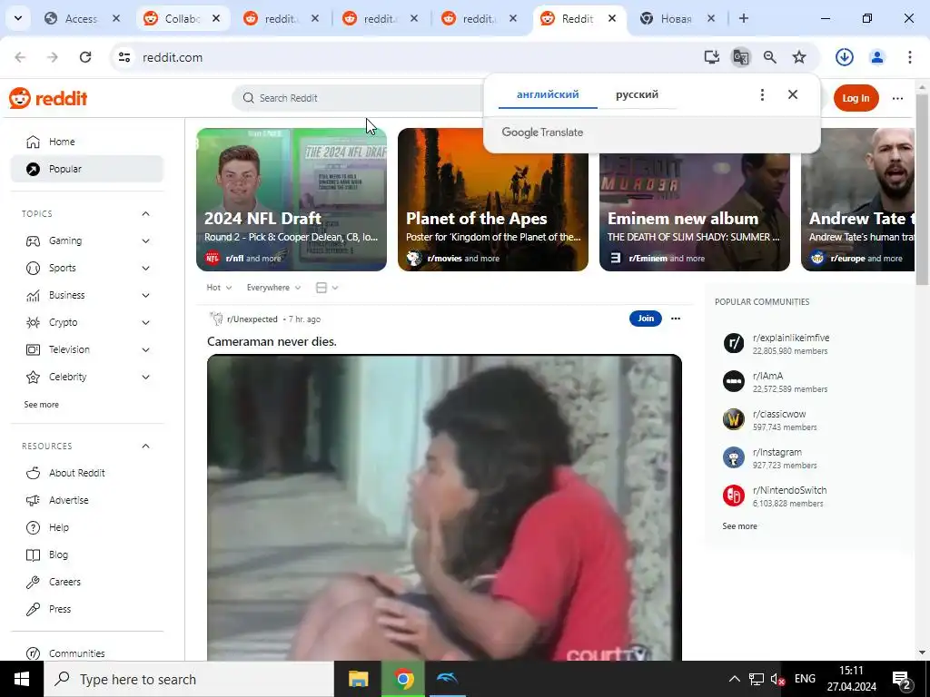Reload the page

(85, 57)
